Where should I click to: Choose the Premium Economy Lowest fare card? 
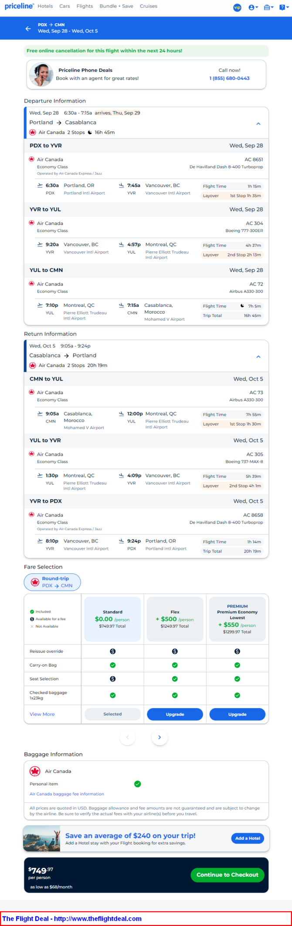(238, 619)
